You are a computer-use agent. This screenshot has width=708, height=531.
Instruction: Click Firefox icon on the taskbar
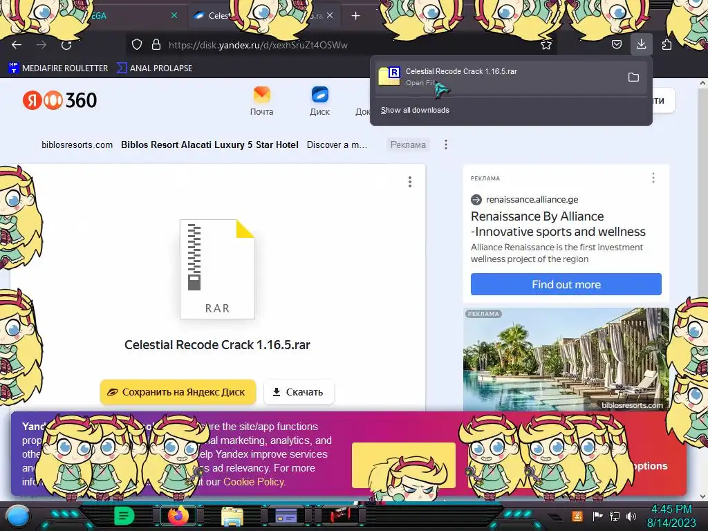click(178, 516)
